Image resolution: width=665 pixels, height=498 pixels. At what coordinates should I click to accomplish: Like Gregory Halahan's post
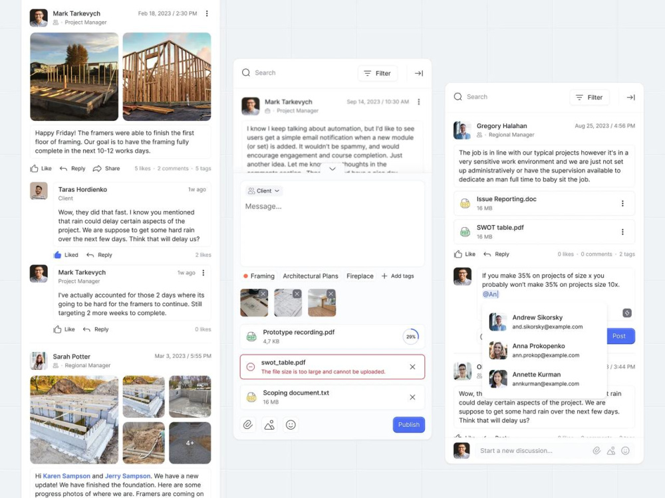tap(465, 254)
